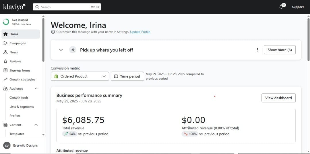This screenshot has width=310, height=154.
Task: Open the Sign-up forms icon
Action: [x=5, y=70]
